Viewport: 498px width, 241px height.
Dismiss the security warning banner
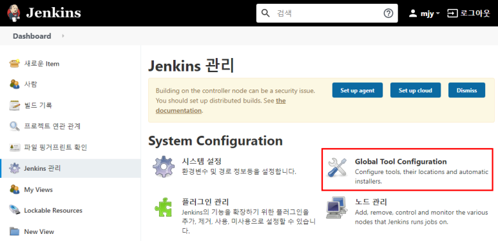(x=467, y=90)
